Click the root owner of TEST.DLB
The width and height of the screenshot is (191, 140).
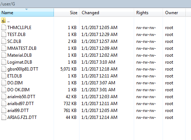click(x=169, y=35)
